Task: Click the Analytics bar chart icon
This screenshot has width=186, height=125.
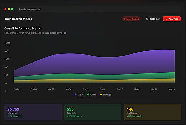Action: tap(166, 19)
